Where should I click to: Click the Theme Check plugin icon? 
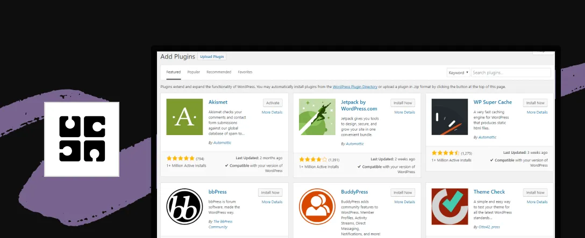tap(450, 206)
